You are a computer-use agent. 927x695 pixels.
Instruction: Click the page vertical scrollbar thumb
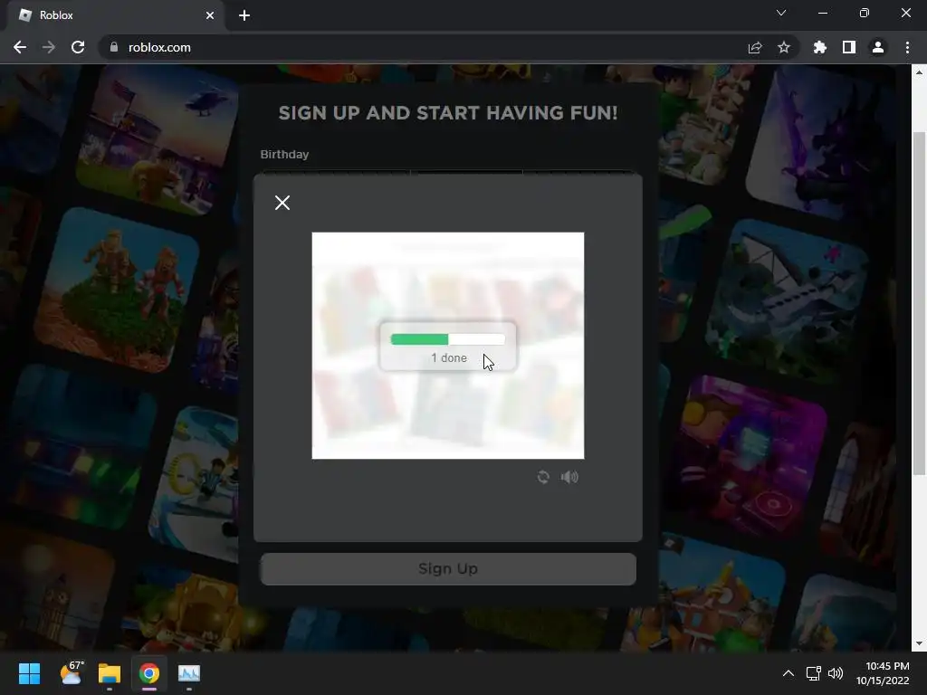pos(919,303)
